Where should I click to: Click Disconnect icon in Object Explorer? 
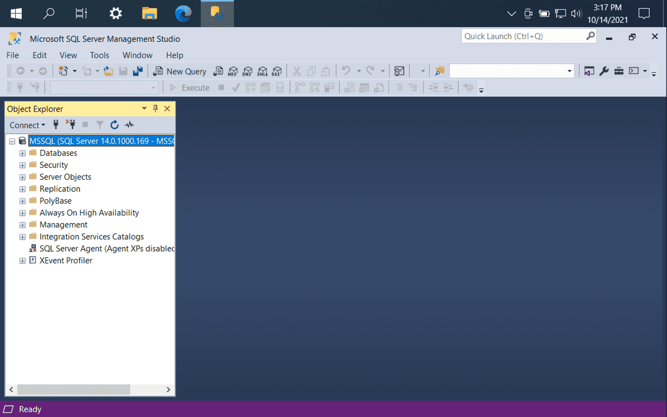[x=70, y=125]
